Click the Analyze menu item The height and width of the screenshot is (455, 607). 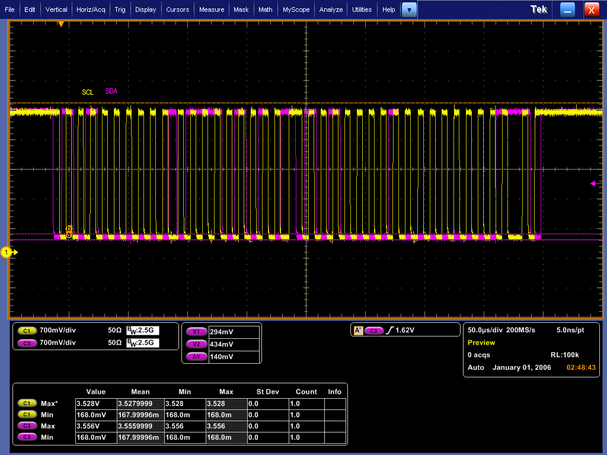(331, 9)
